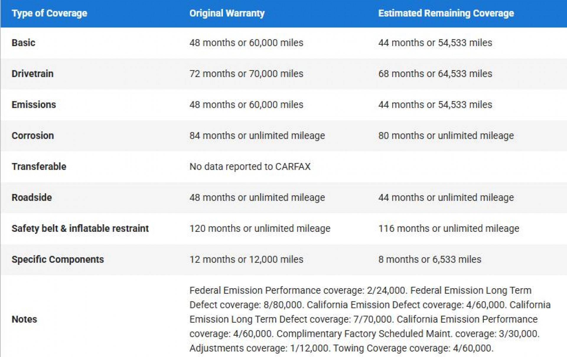
Task: Select the Specific Components row label
Action: click(x=58, y=259)
